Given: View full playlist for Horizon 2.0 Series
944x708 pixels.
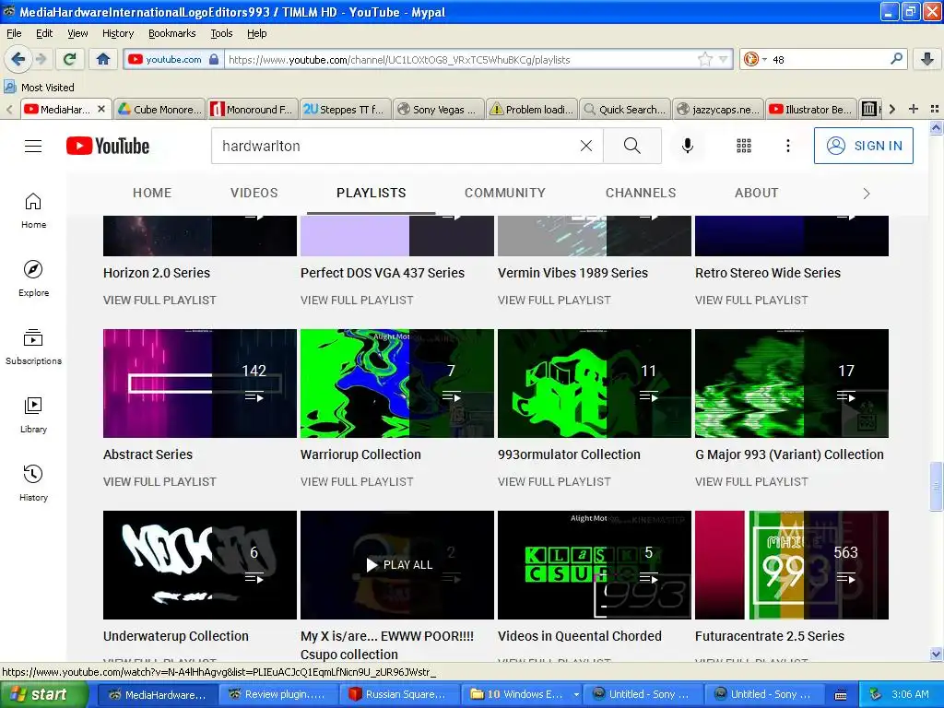Looking at the screenshot, I should [159, 300].
